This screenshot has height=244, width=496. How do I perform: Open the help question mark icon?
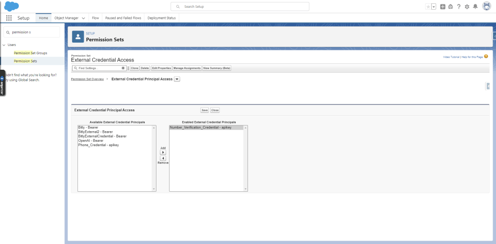coord(459,7)
